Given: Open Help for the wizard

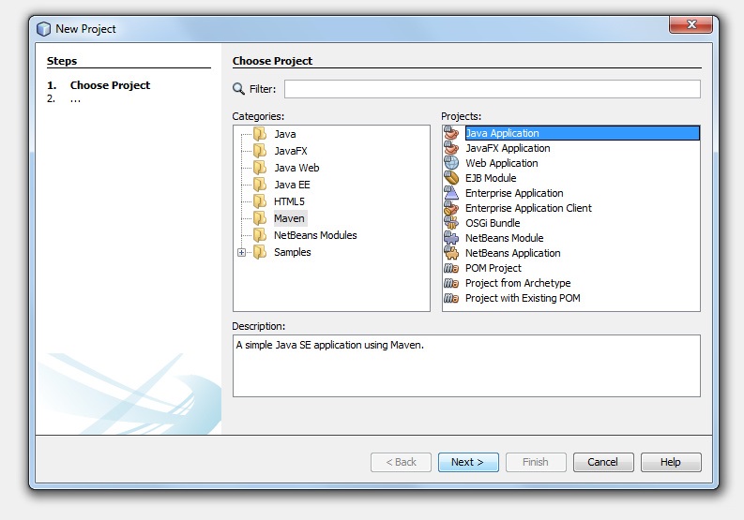Looking at the screenshot, I should 671,462.
